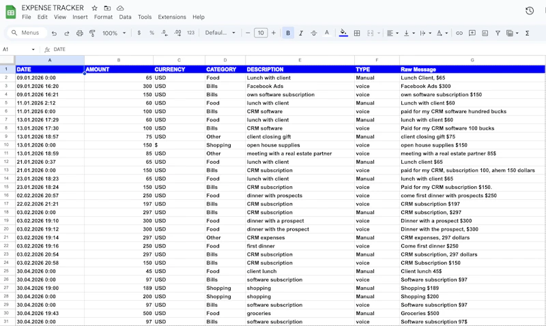Increase decimal places
Viewport: 546px width, 326px height.
point(177,33)
